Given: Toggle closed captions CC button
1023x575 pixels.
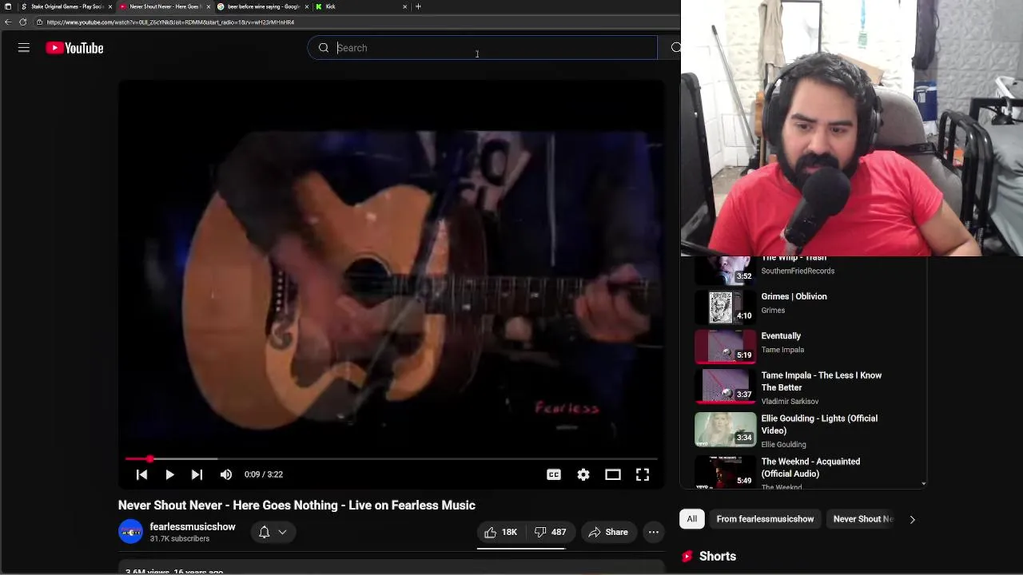Looking at the screenshot, I should click(553, 474).
